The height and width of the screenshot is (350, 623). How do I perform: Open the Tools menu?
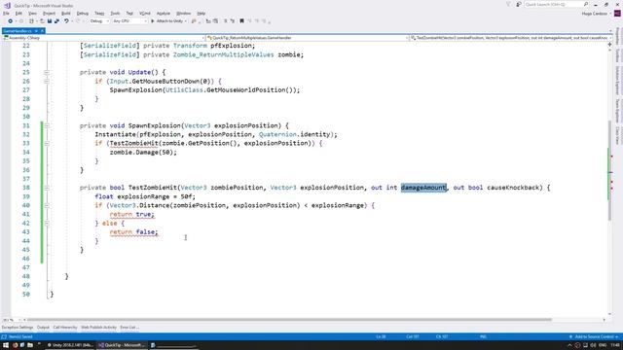tap(115, 13)
